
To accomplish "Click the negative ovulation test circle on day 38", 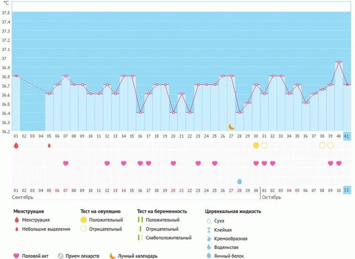I will click(322, 145).
